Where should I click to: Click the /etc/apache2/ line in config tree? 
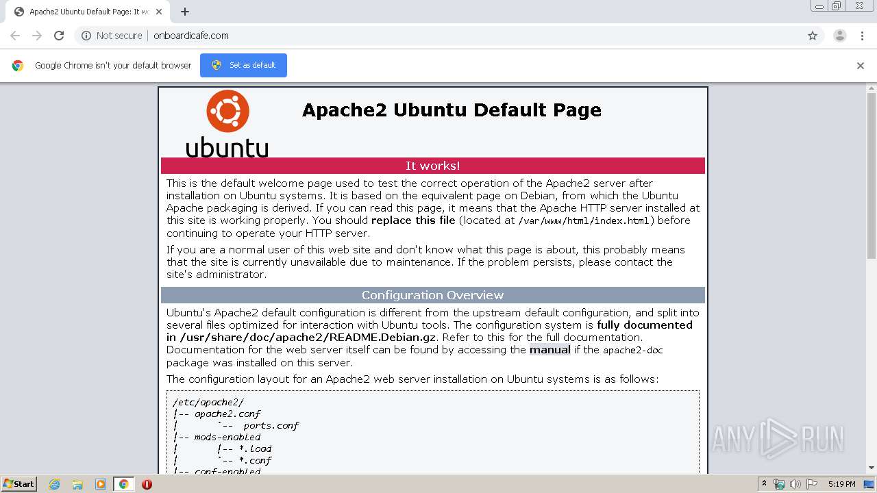208,403
